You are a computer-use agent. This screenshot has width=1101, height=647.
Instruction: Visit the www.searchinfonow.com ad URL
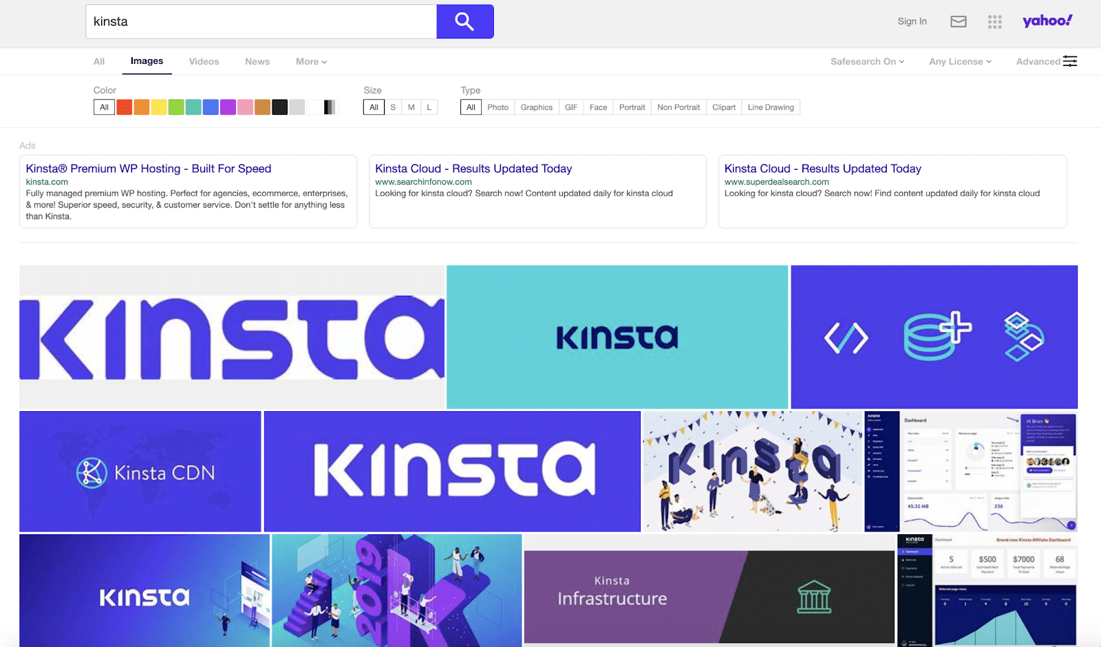pyautogui.click(x=423, y=182)
